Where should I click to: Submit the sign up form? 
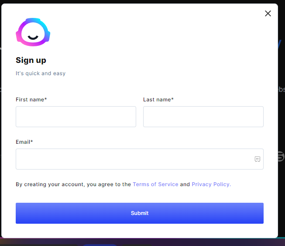click(x=139, y=213)
